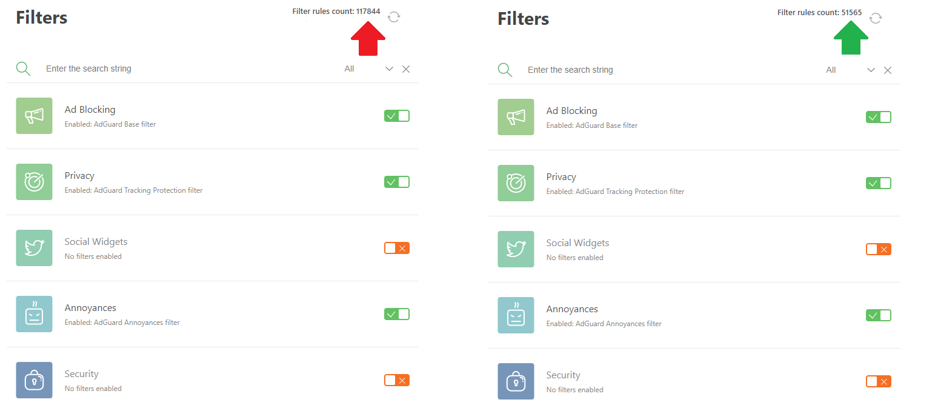The height and width of the screenshot is (408, 935).
Task: Open the Privacy category title in the 117844-rules panel
Action: [x=79, y=176]
